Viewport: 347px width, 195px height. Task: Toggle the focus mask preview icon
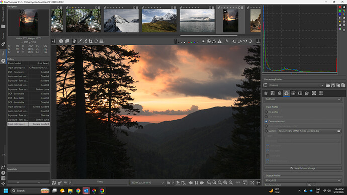tap(209, 41)
